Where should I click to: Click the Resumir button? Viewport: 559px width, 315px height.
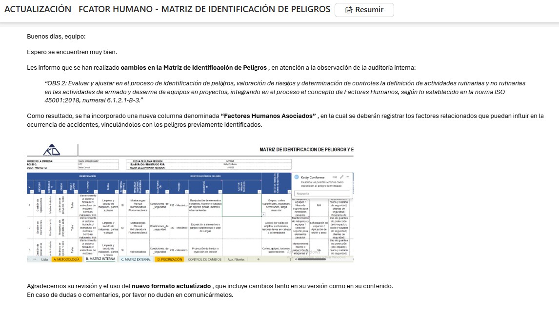364,10
